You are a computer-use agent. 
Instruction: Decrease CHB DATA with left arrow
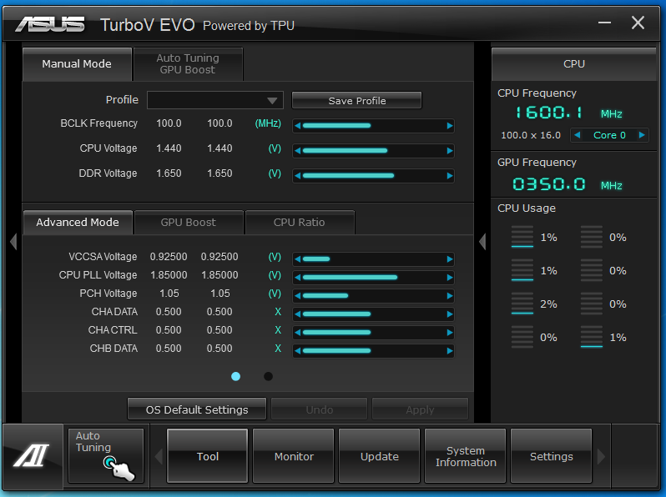(297, 350)
